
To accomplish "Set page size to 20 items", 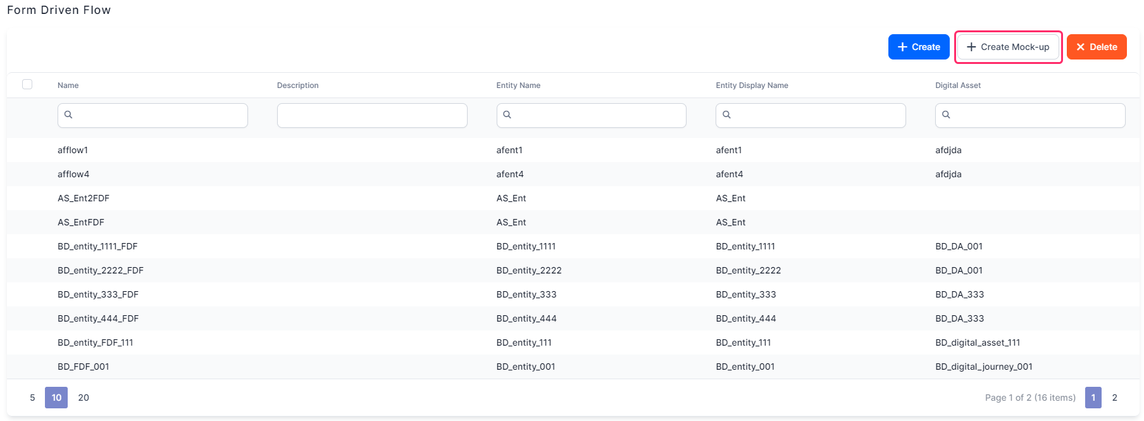I will (x=84, y=398).
